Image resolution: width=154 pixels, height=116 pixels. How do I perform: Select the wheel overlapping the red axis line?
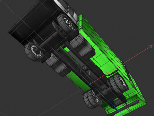pyautogui.click(x=119, y=83)
